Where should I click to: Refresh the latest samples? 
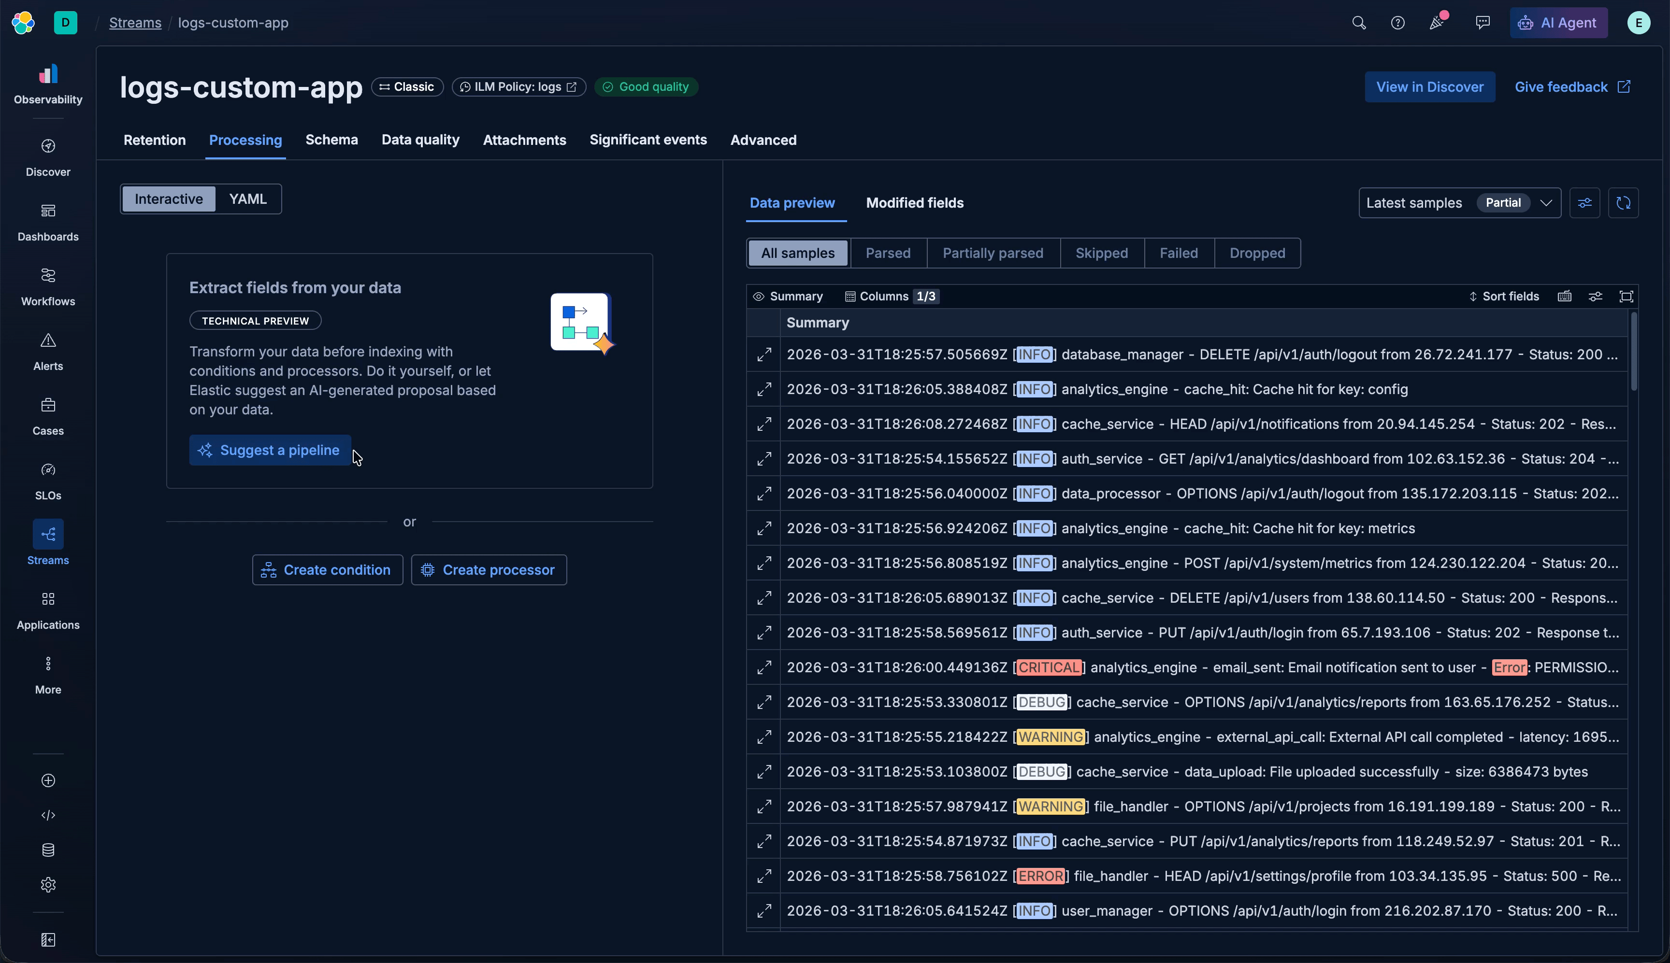tap(1625, 202)
